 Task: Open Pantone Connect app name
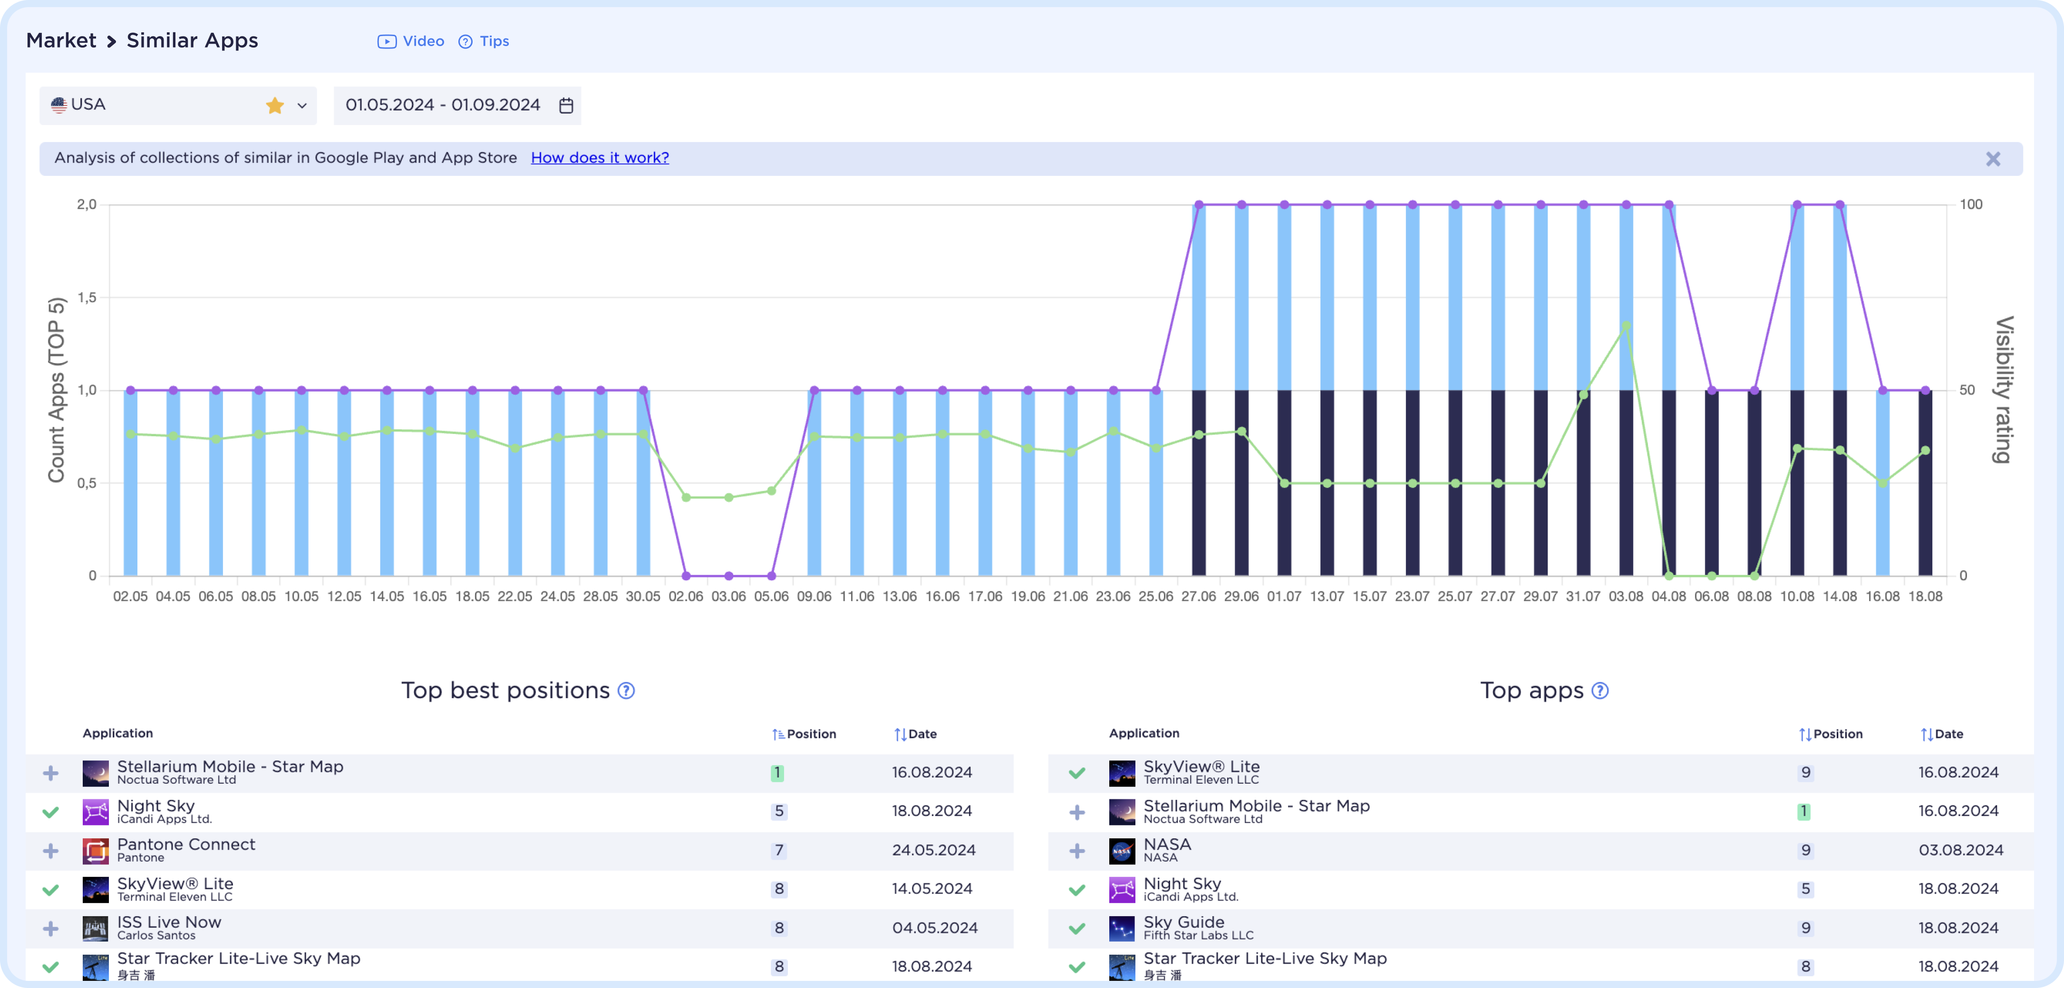pyautogui.click(x=186, y=844)
